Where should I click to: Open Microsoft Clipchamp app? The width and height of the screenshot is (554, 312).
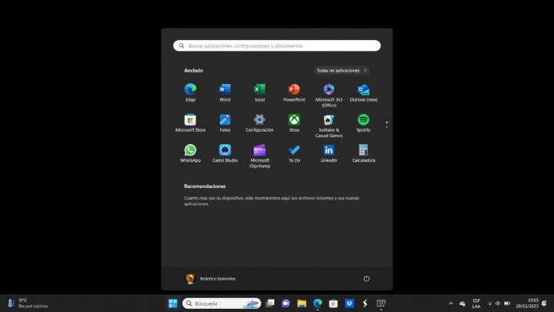point(260,155)
